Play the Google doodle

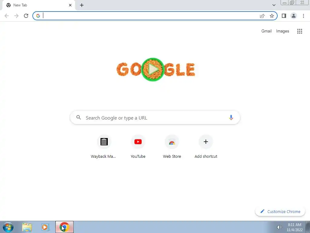(x=153, y=69)
